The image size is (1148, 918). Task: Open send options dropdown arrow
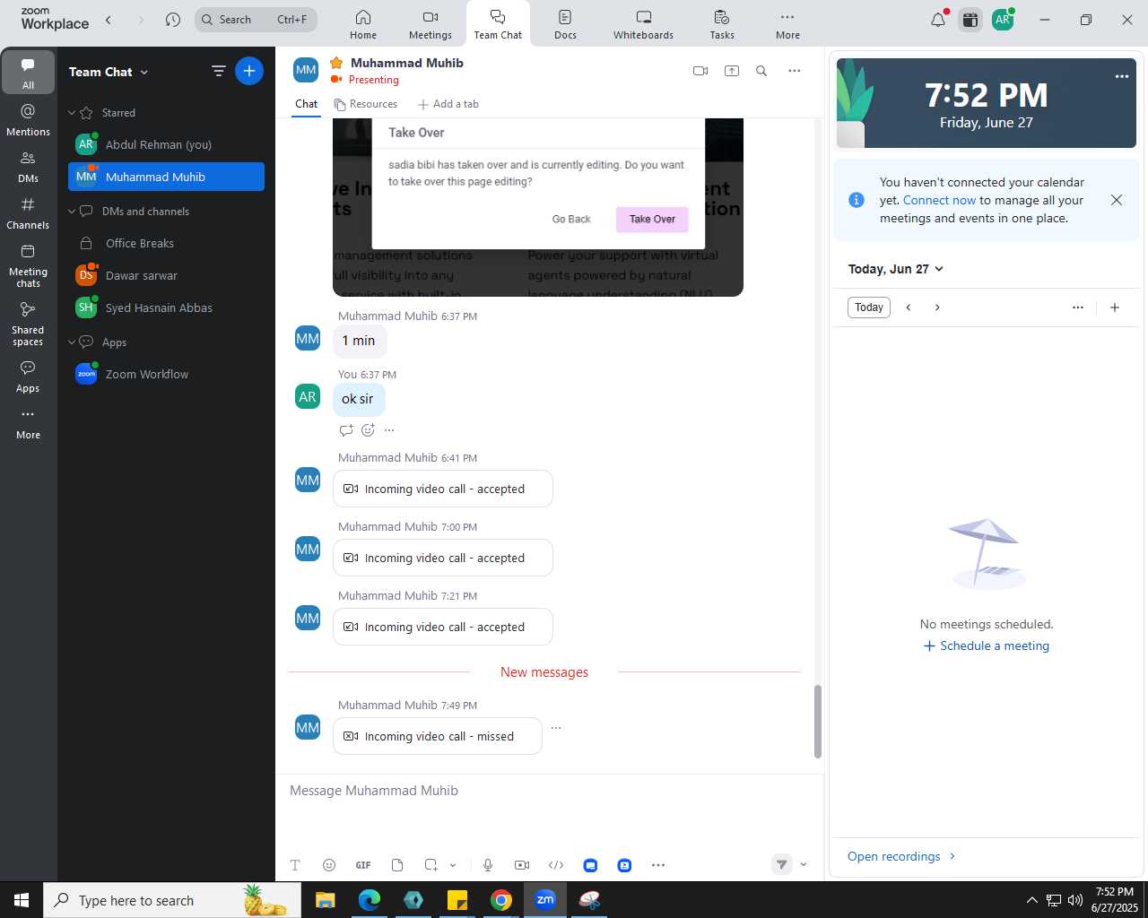804,864
